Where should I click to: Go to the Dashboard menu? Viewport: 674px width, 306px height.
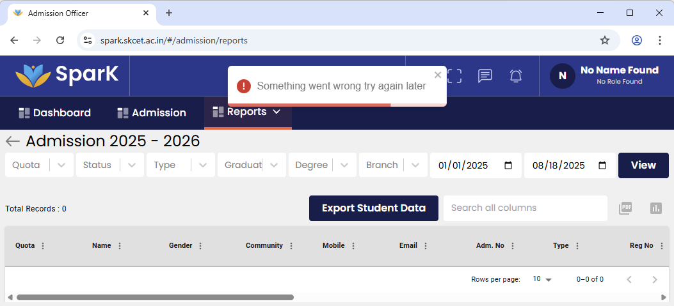pyautogui.click(x=54, y=113)
